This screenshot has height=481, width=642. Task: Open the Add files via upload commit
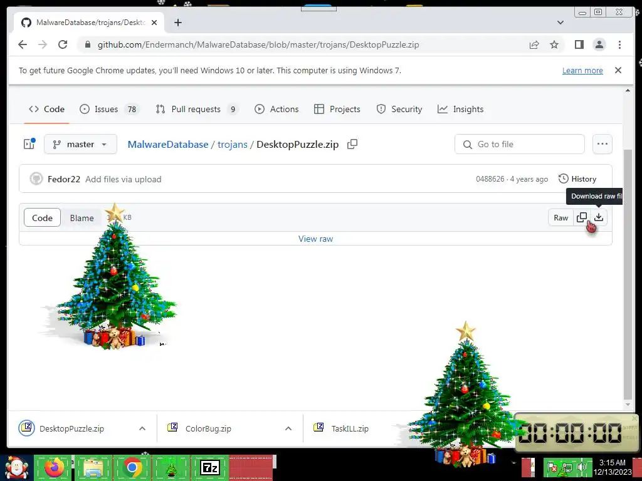(124, 179)
